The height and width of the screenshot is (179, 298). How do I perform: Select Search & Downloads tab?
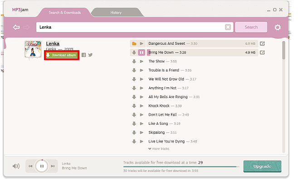(x=65, y=13)
